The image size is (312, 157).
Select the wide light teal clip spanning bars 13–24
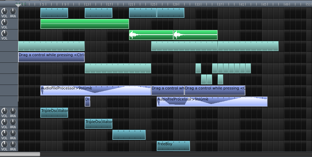118,68
